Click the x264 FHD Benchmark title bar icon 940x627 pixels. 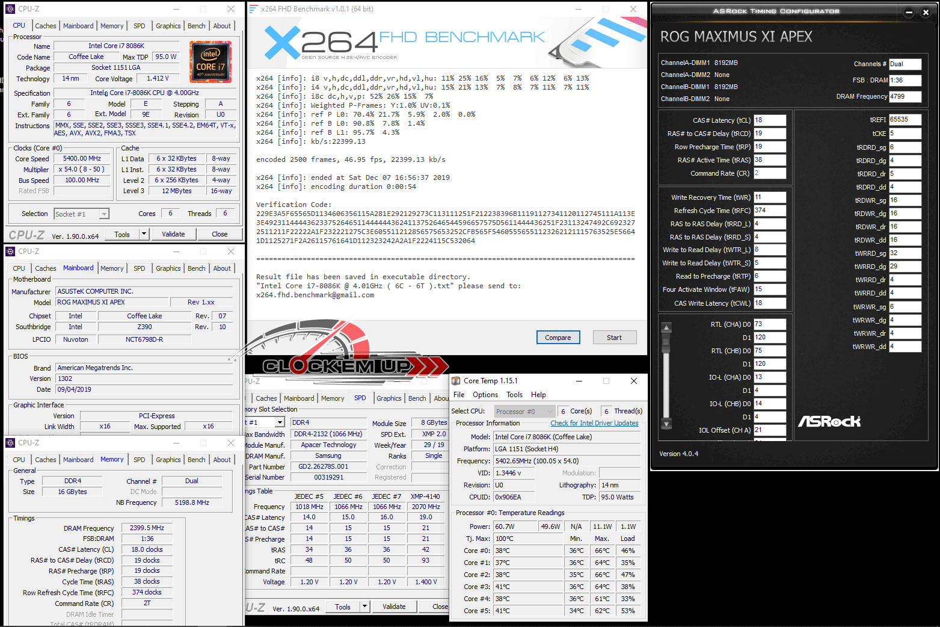coord(253,9)
